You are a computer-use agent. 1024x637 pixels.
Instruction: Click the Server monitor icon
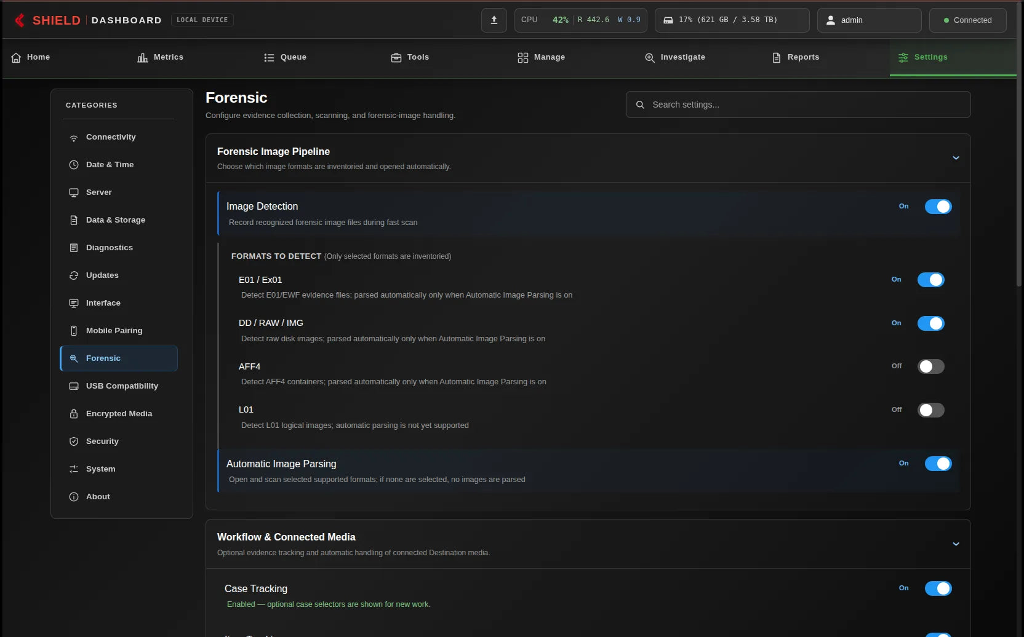(74, 192)
